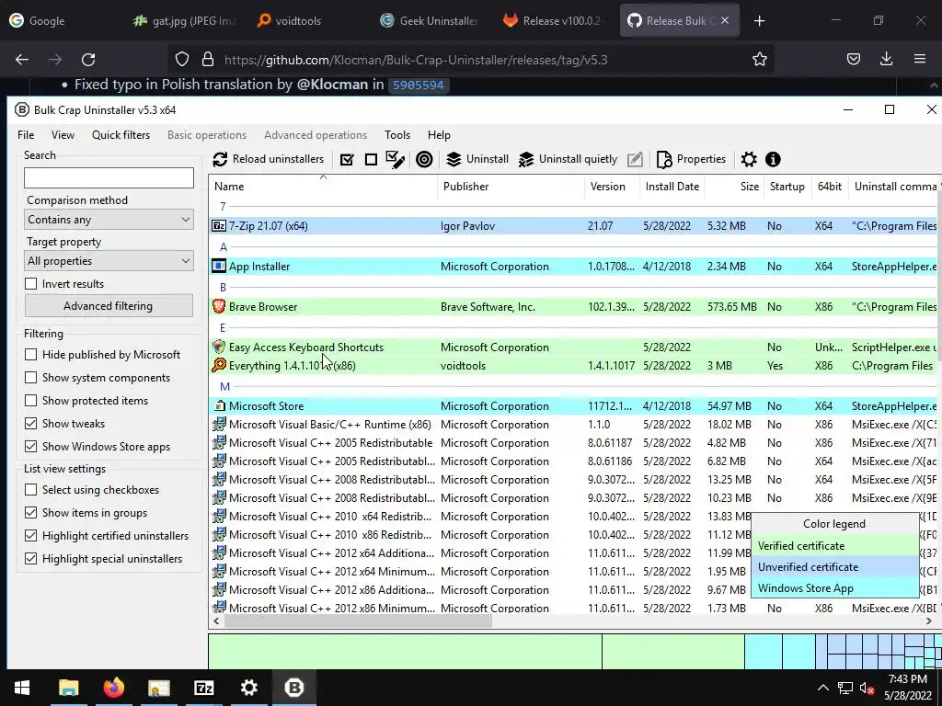Screen dimensions: 942x706
Task: Open 7-Zip taskbar icon
Action: pyautogui.click(x=203, y=688)
